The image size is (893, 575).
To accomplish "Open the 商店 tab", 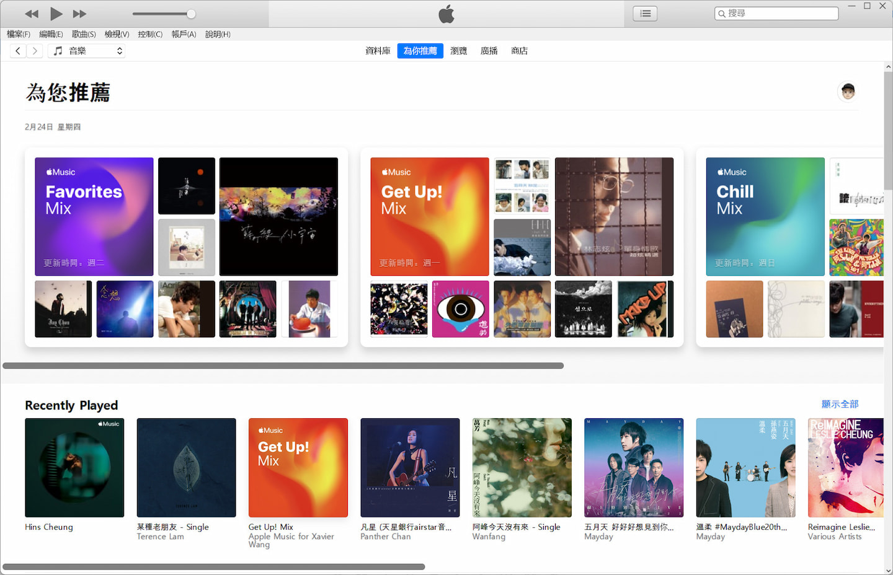I will pyautogui.click(x=519, y=51).
